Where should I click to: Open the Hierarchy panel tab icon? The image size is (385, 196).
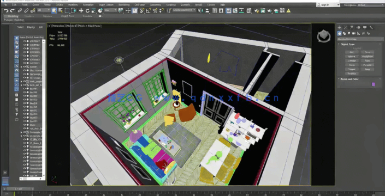(352, 27)
